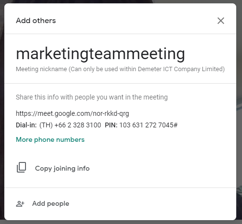Select the Copy joining info label
The height and width of the screenshot is (224, 242).
[62, 168]
